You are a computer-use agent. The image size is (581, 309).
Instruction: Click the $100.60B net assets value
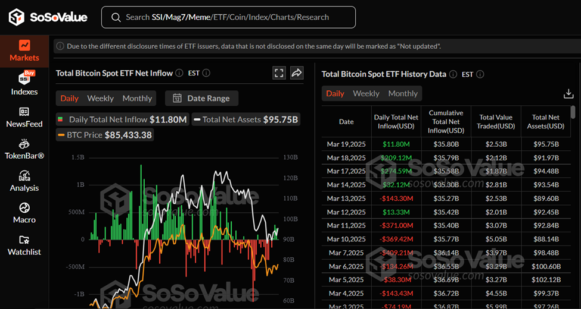(546, 266)
